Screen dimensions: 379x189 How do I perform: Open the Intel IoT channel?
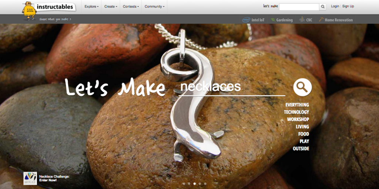(253, 20)
